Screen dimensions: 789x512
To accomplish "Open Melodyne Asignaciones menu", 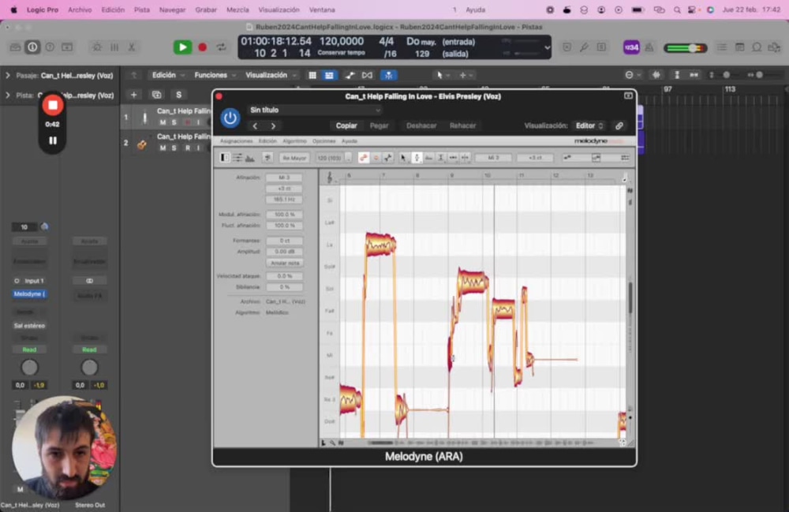I will coord(236,141).
